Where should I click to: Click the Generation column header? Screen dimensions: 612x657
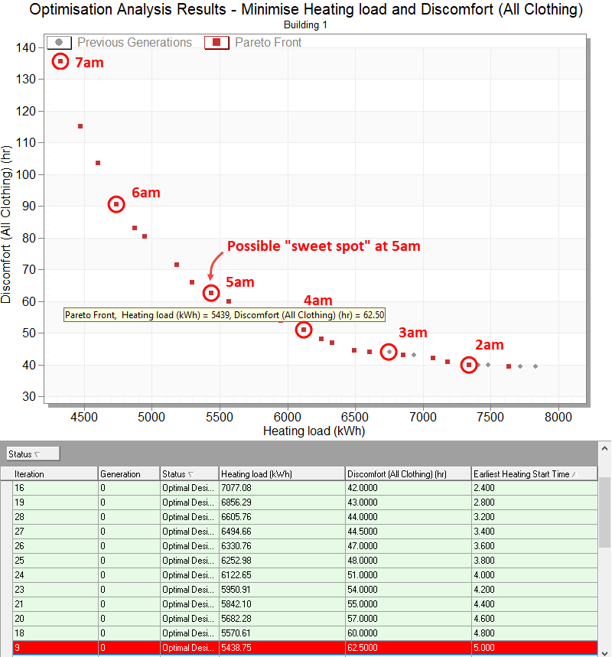click(x=129, y=474)
